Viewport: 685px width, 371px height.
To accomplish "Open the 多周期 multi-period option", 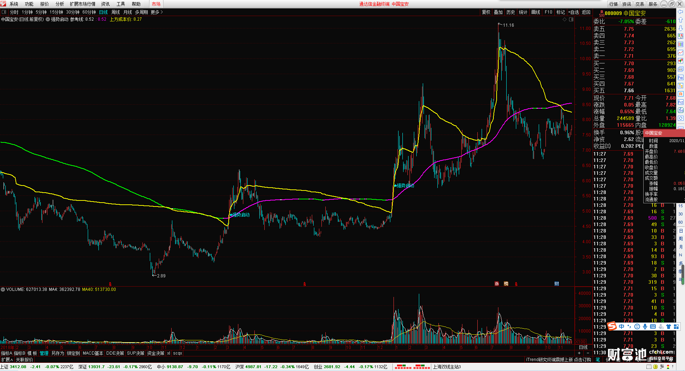I will coord(141,12).
